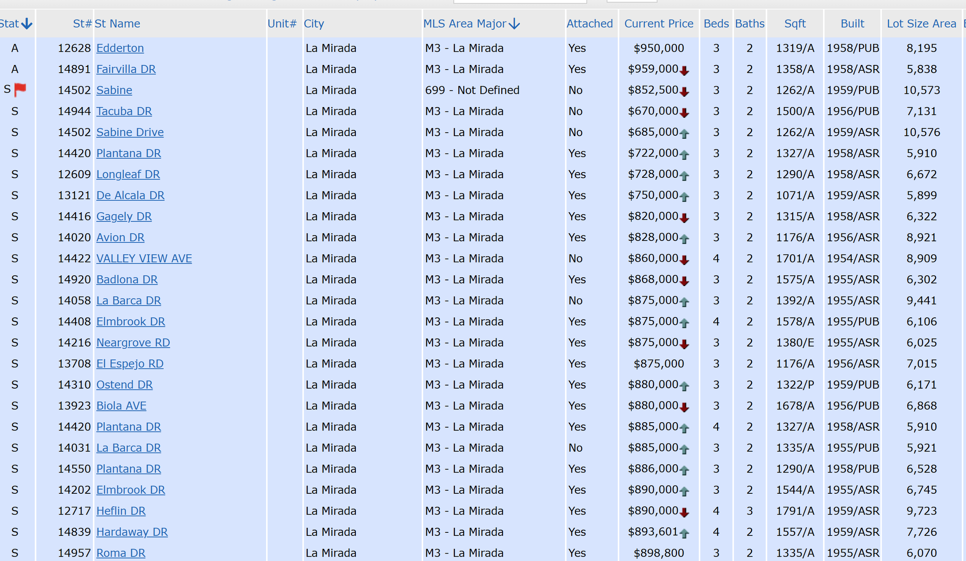This screenshot has width=966, height=561.
Task: Click the MLS Area Major sort arrow
Action: [x=514, y=24]
